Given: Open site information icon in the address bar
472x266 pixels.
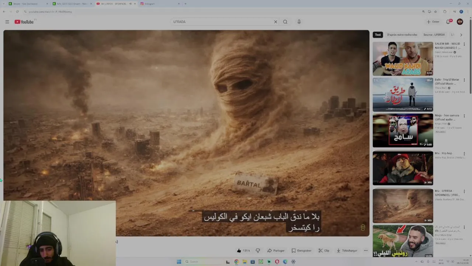Looking at the screenshot, I should (25, 11).
